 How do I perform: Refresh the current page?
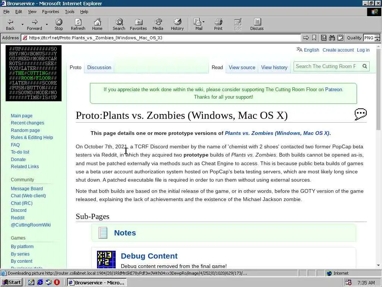pos(78,24)
